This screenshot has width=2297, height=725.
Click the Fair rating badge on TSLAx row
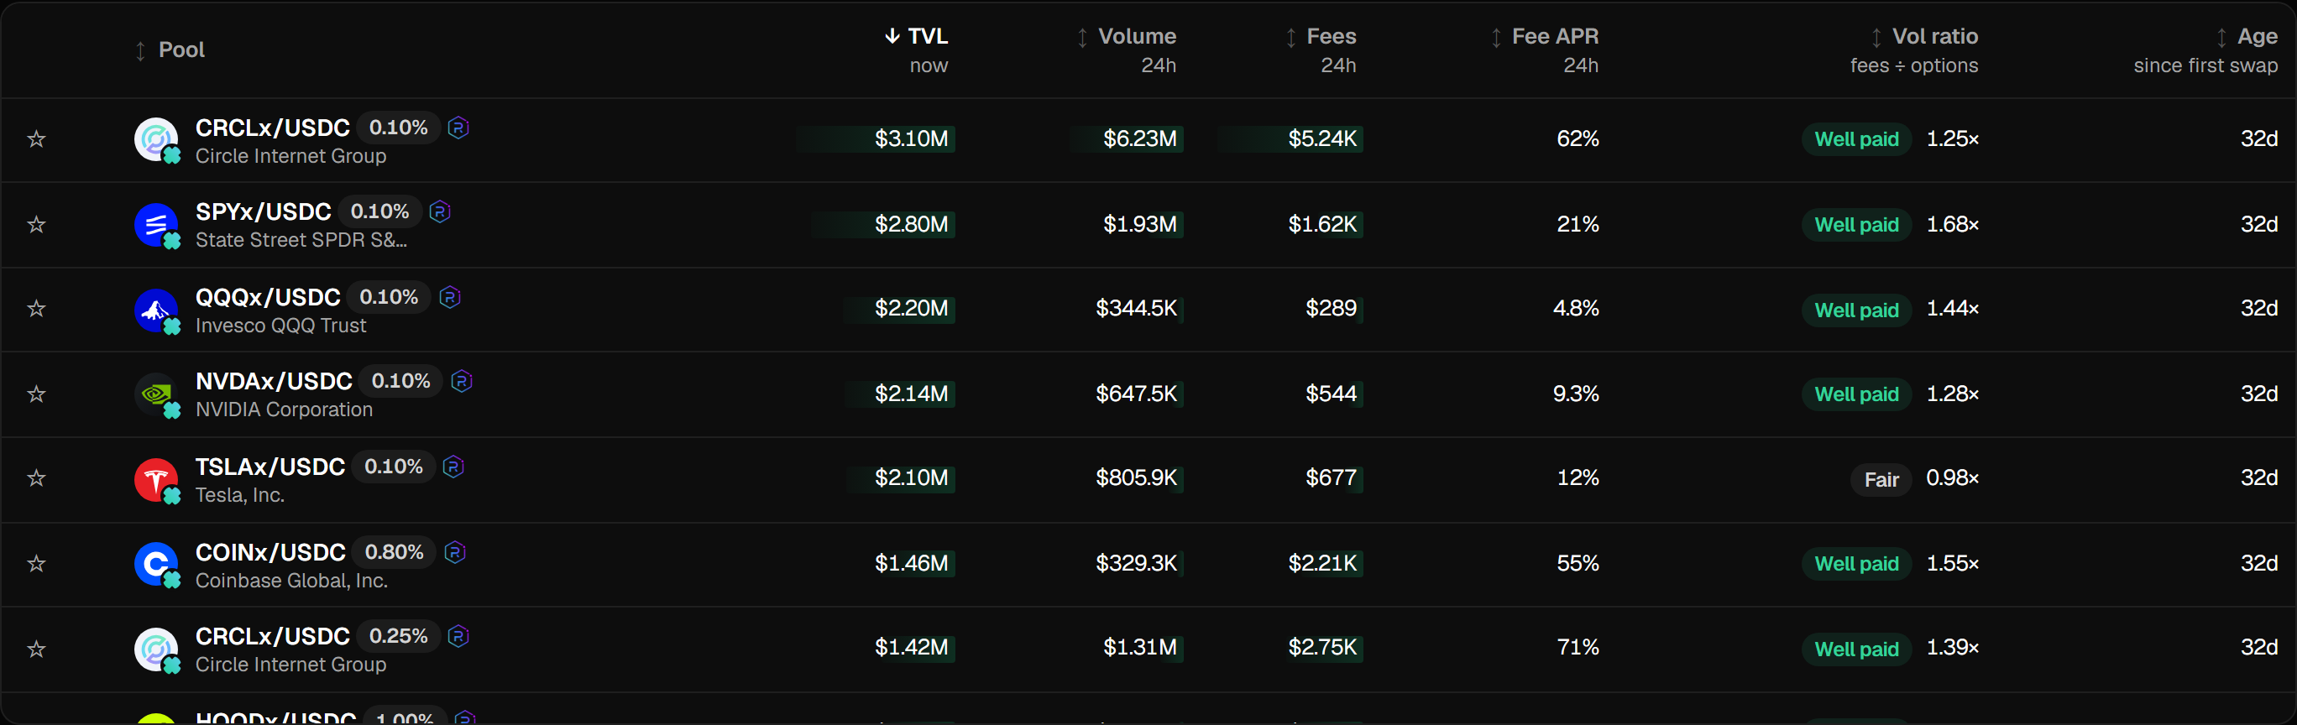[x=1881, y=480]
